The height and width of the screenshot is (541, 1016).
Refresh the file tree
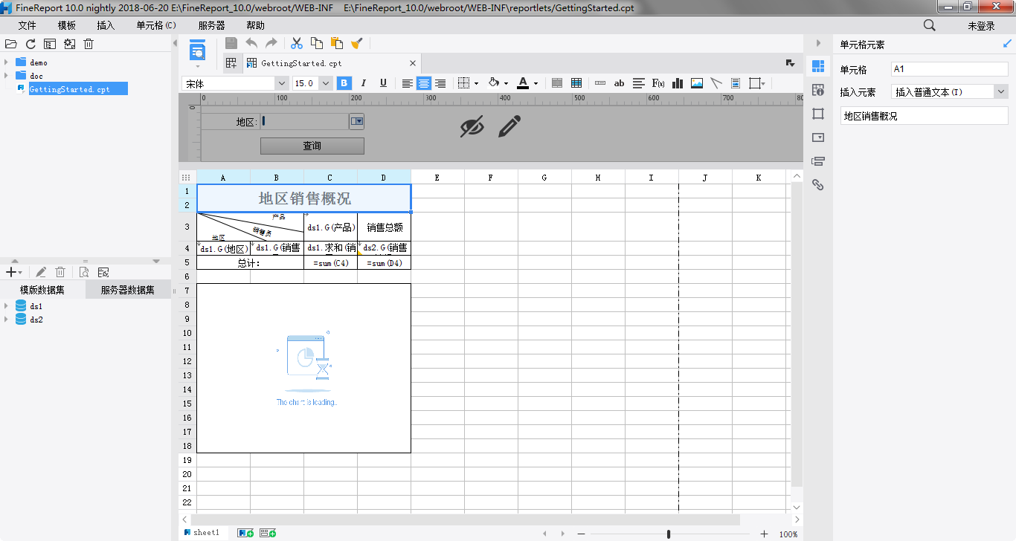30,44
